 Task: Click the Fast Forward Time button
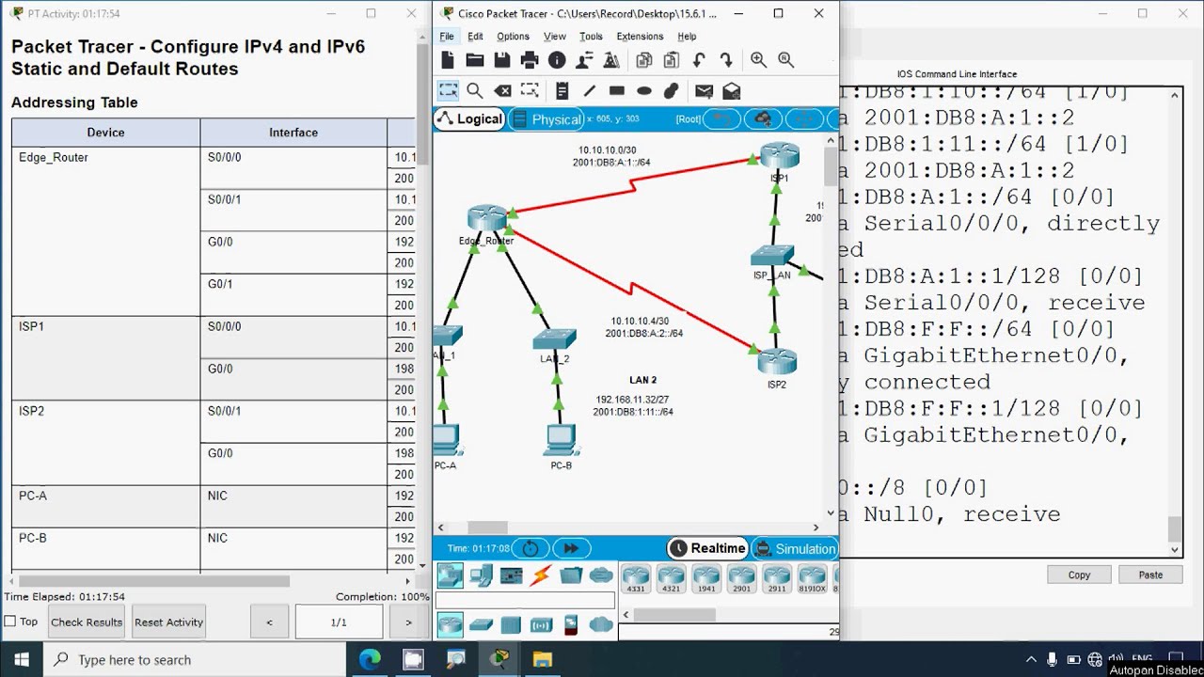point(571,548)
